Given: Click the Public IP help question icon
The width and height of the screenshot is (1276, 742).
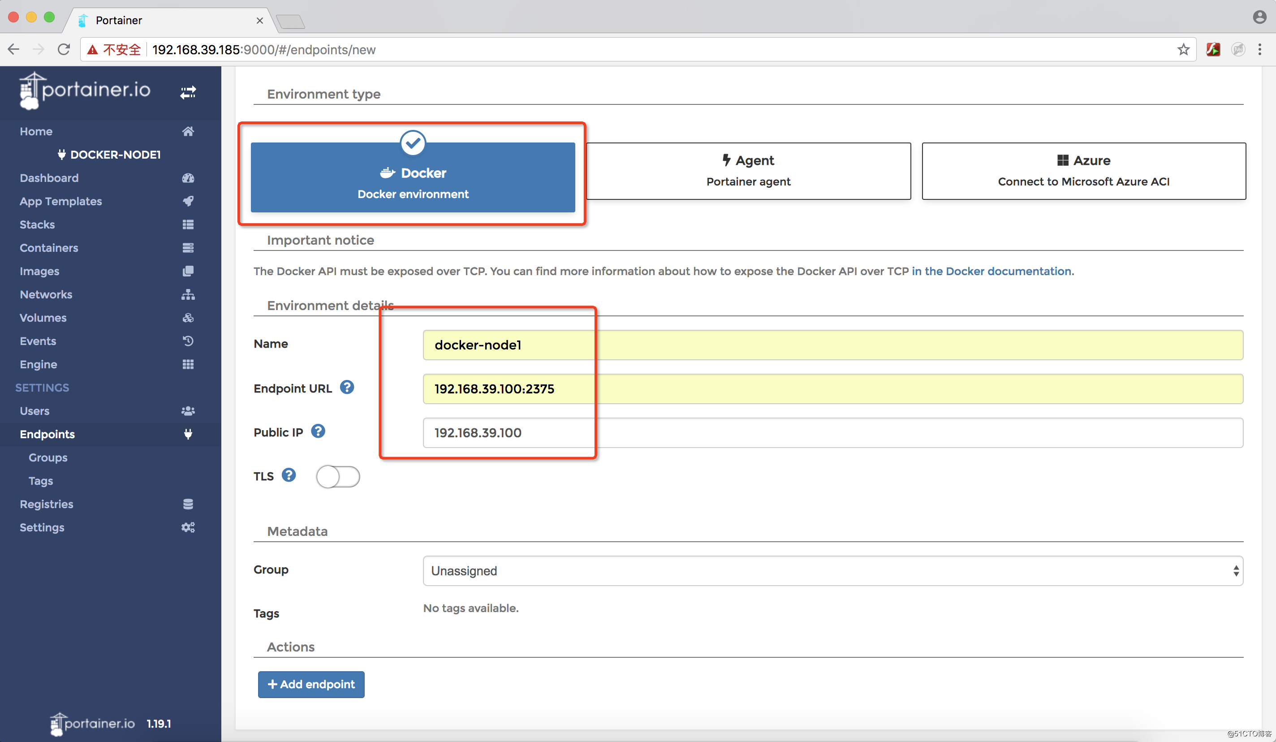Looking at the screenshot, I should pyautogui.click(x=318, y=431).
